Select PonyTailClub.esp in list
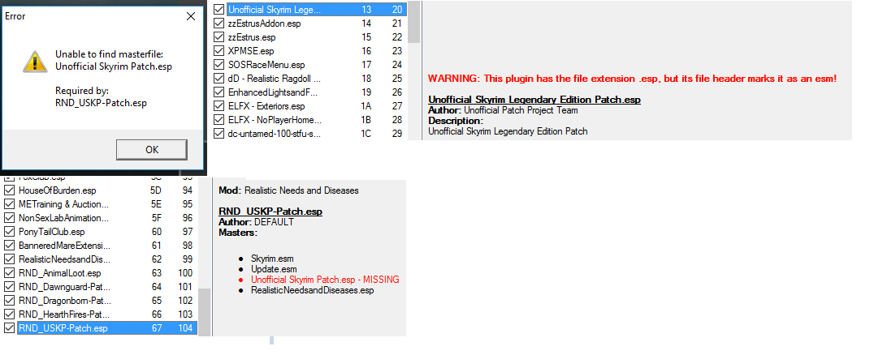The image size is (874, 355). click(106, 232)
